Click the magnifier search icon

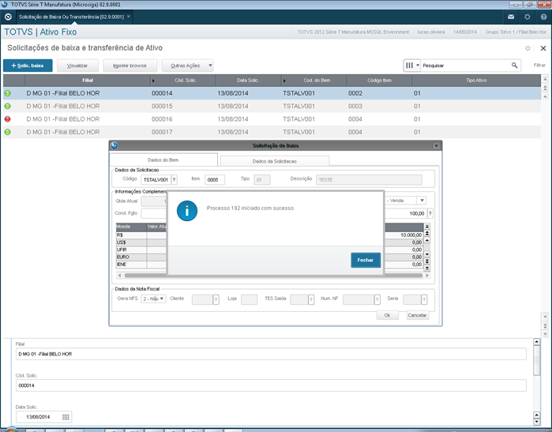tap(514, 65)
